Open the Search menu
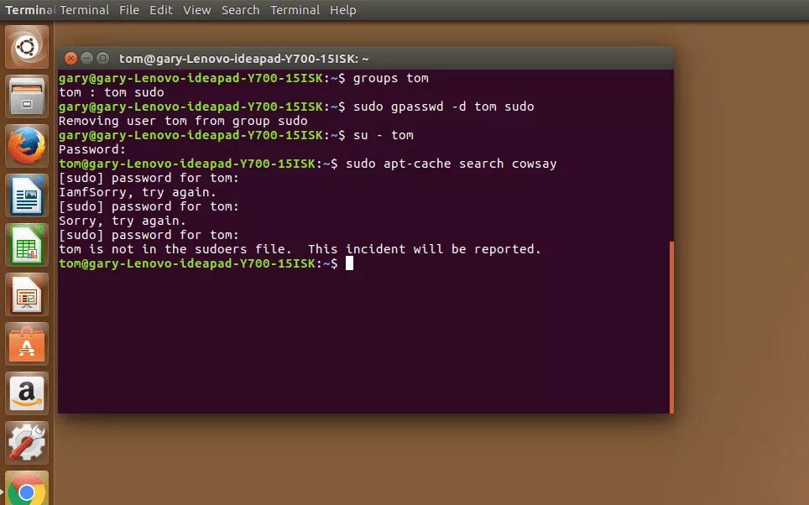Viewport: 809px width, 505px height. (x=240, y=10)
